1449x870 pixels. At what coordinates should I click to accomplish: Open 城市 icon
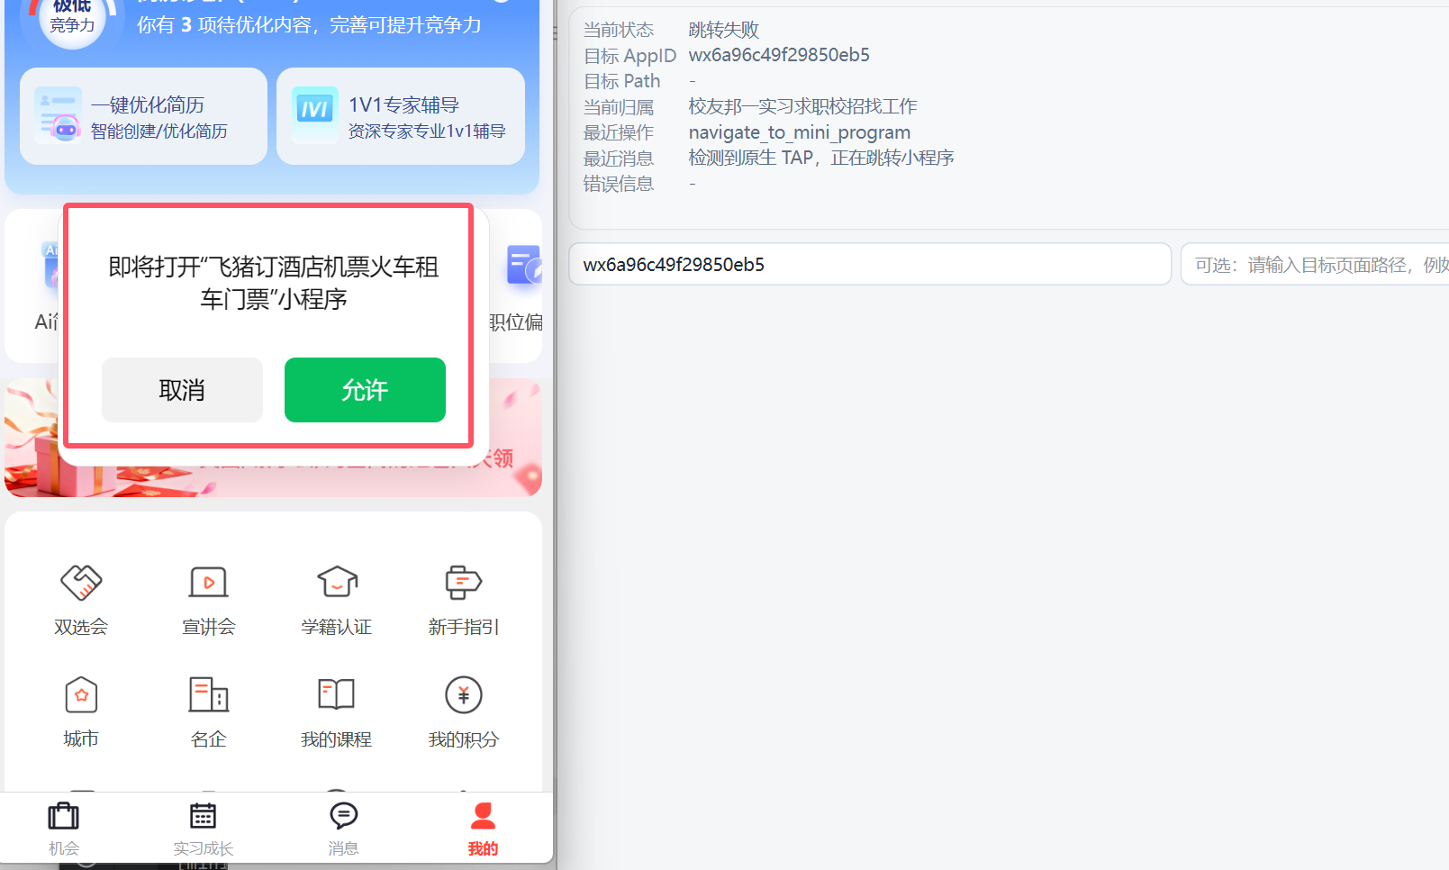coord(81,694)
